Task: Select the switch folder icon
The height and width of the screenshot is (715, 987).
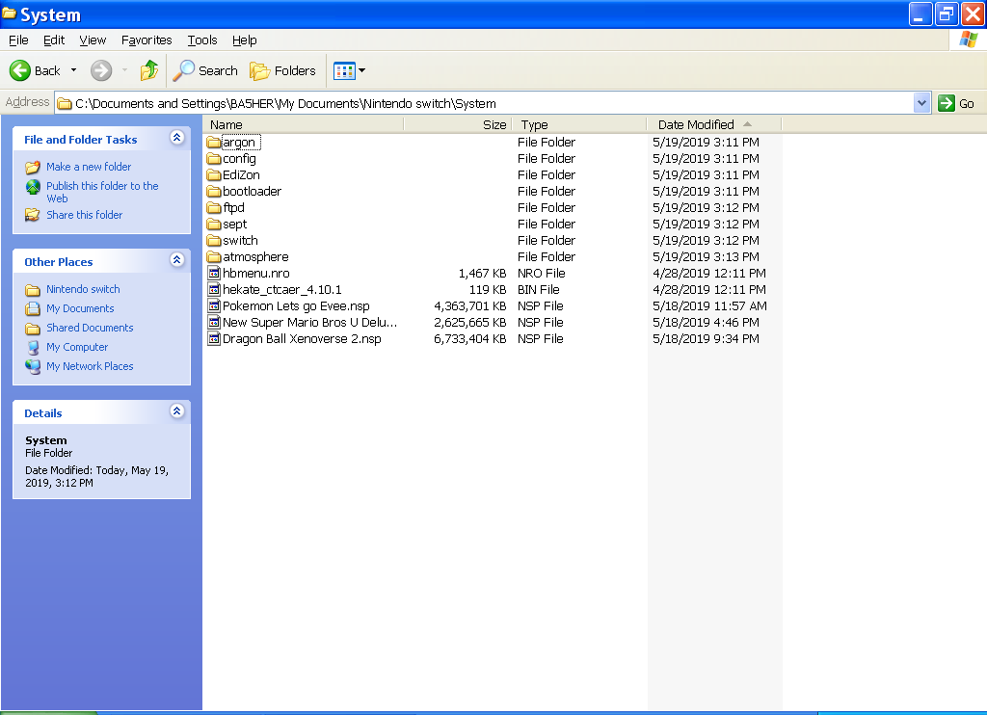Action: pyautogui.click(x=214, y=241)
